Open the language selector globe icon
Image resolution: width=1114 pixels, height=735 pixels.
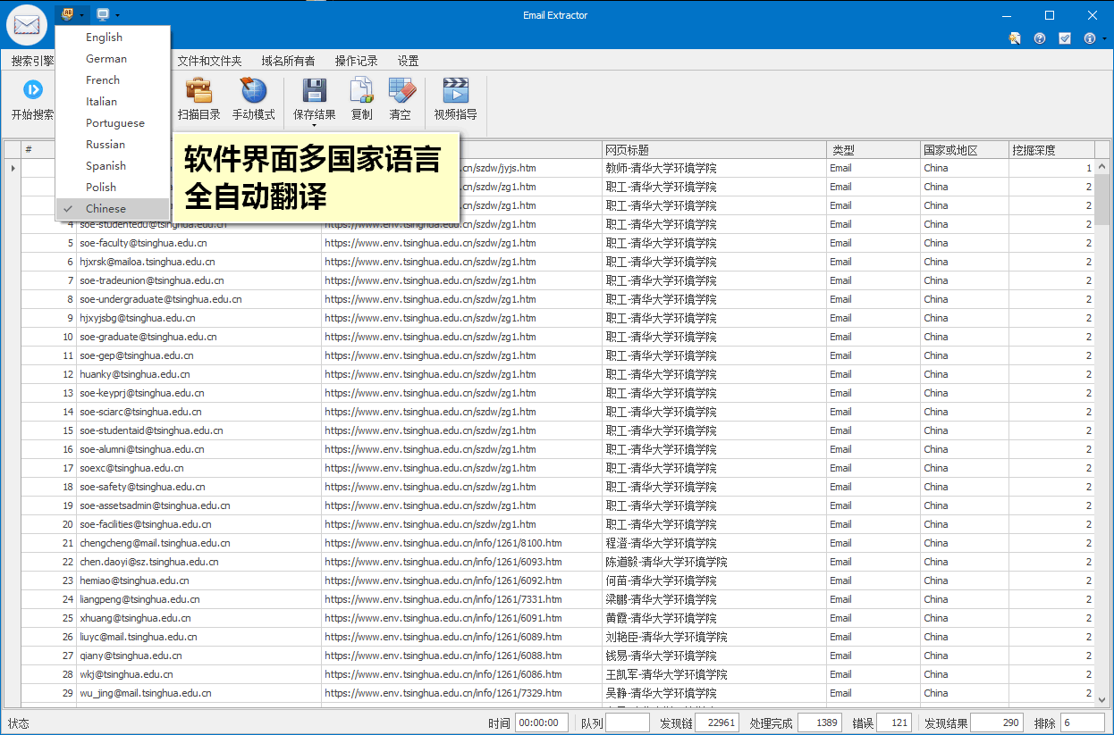(67, 14)
